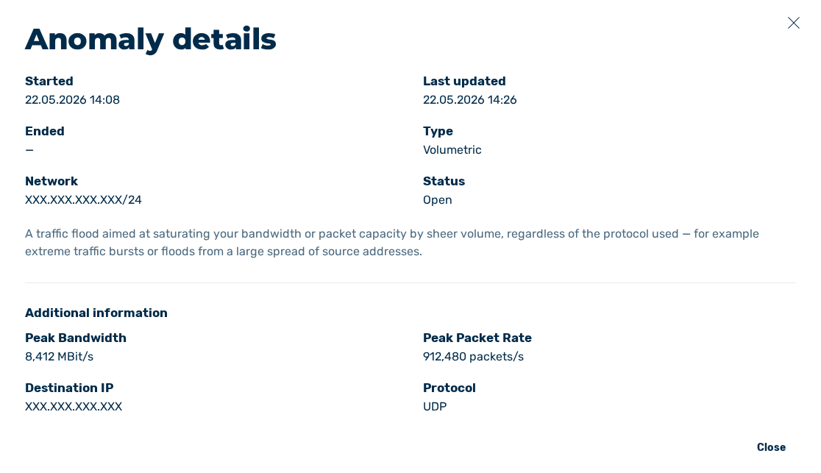The width and height of the screenshot is (821, 473).
Task: Select the Started timestamp 22.05.2026 14:08
Action: (72, 100)
